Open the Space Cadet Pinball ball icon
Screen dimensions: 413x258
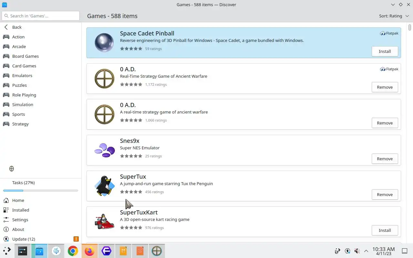[x=104, y=43]
